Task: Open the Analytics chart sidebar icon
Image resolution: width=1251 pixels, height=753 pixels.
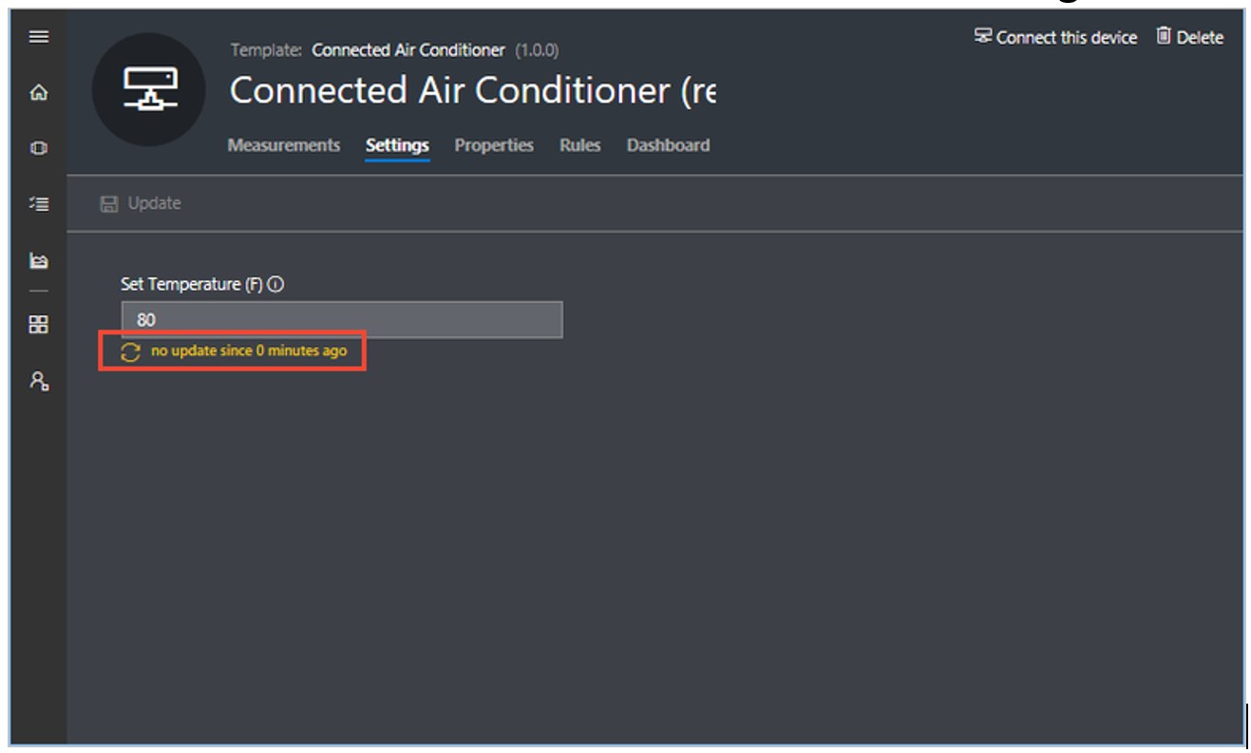Action: (x=39, y=260)
